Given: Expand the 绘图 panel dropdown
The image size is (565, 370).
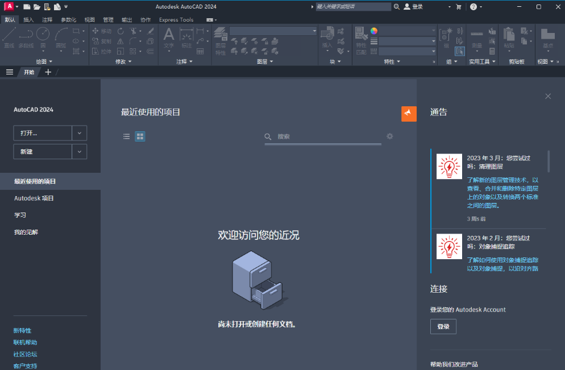Looking at the screenshot, I should tap(44, 61).
